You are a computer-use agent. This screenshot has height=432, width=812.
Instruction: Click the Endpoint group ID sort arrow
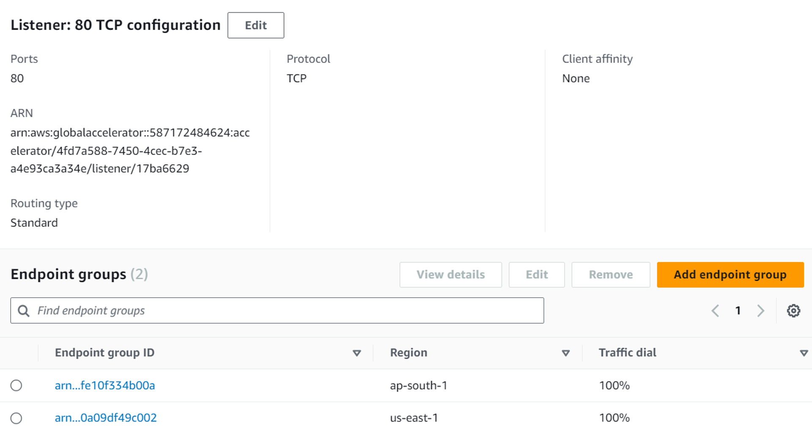pyautogui.click(x=357, y=353)
